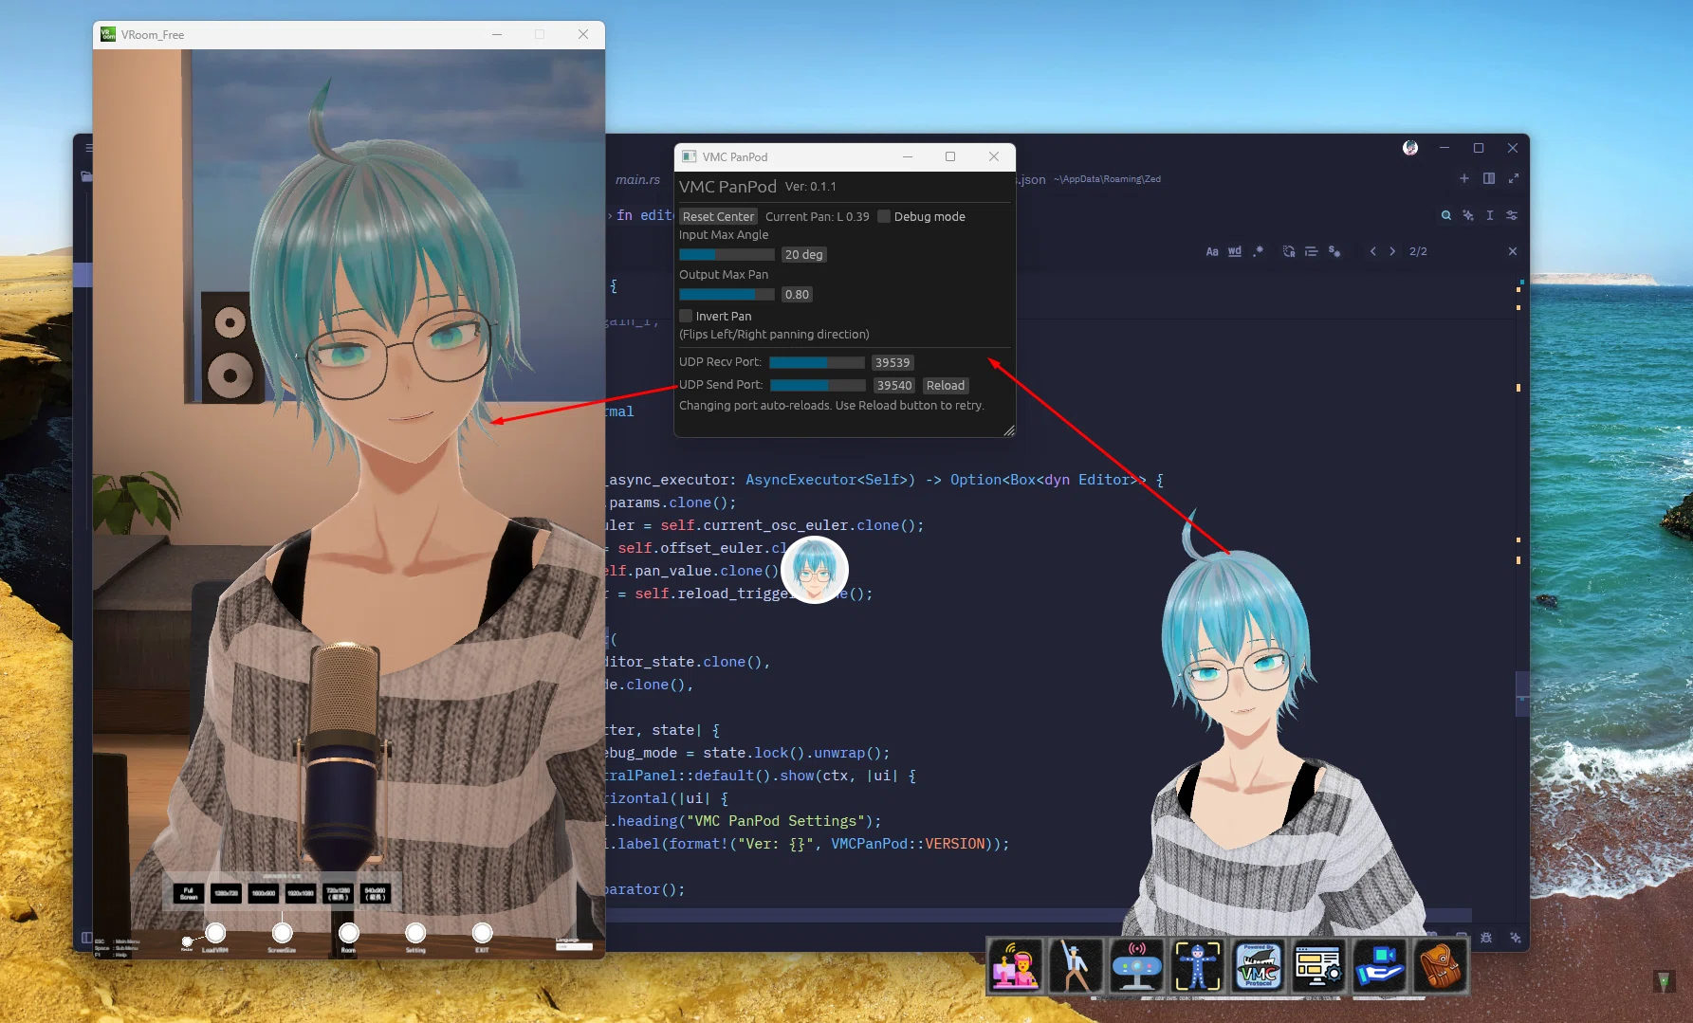Screen dimensions: 1693x1023
Task: Click the webcam tracker dock icon
Action: (1136, 966)
